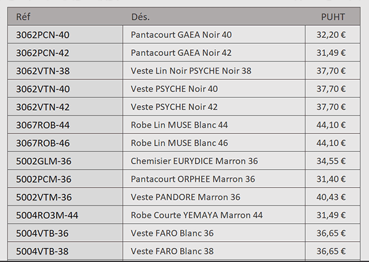Image resolution: width=369 pixels, height=262 pixels.
Task: Click Robe Lin MUSE Blanc 44 cell
Action: click(x=180, y=125)
